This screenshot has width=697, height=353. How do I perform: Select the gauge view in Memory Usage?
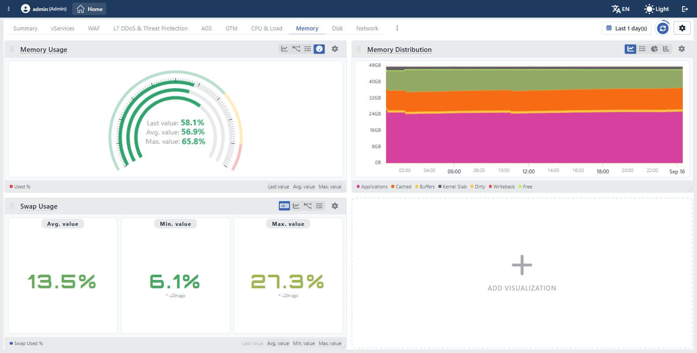pyautogui.click(x=319, y=49)
